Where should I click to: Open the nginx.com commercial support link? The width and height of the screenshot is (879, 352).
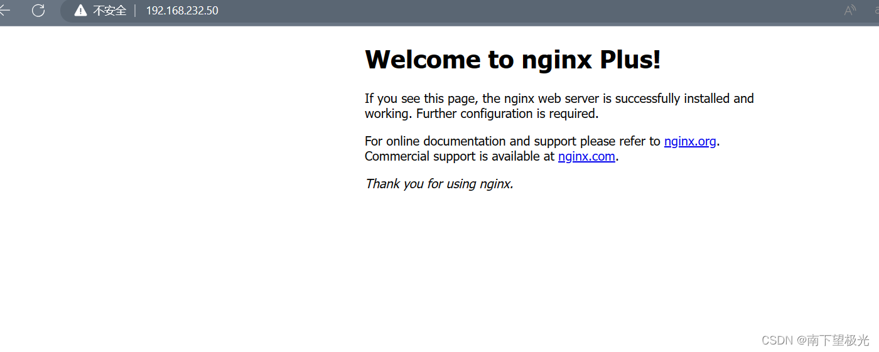[x=586, y=156]
